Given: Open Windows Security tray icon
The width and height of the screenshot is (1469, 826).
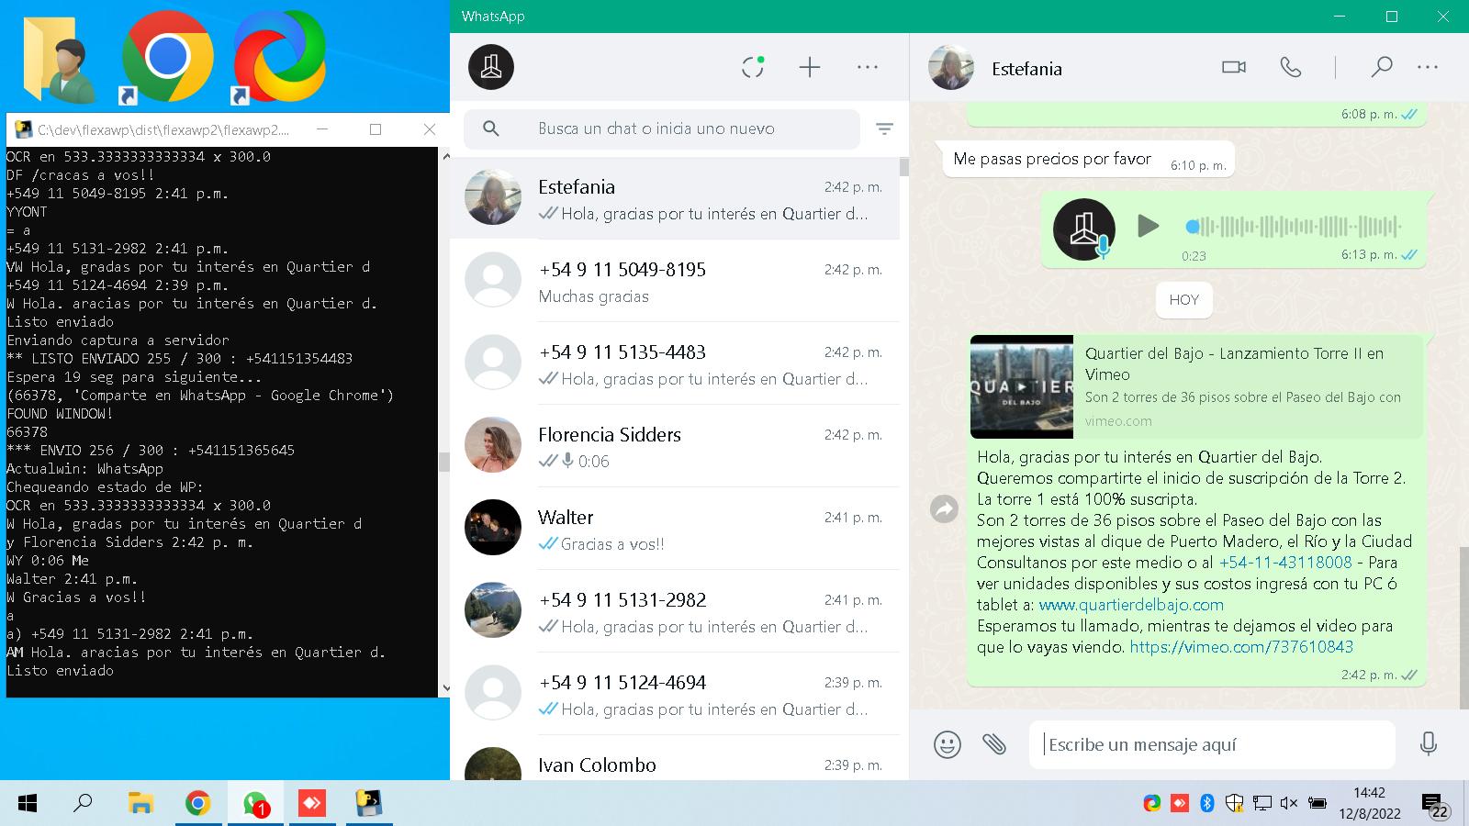Looking at the screenshot, I should click(1235, 804).
